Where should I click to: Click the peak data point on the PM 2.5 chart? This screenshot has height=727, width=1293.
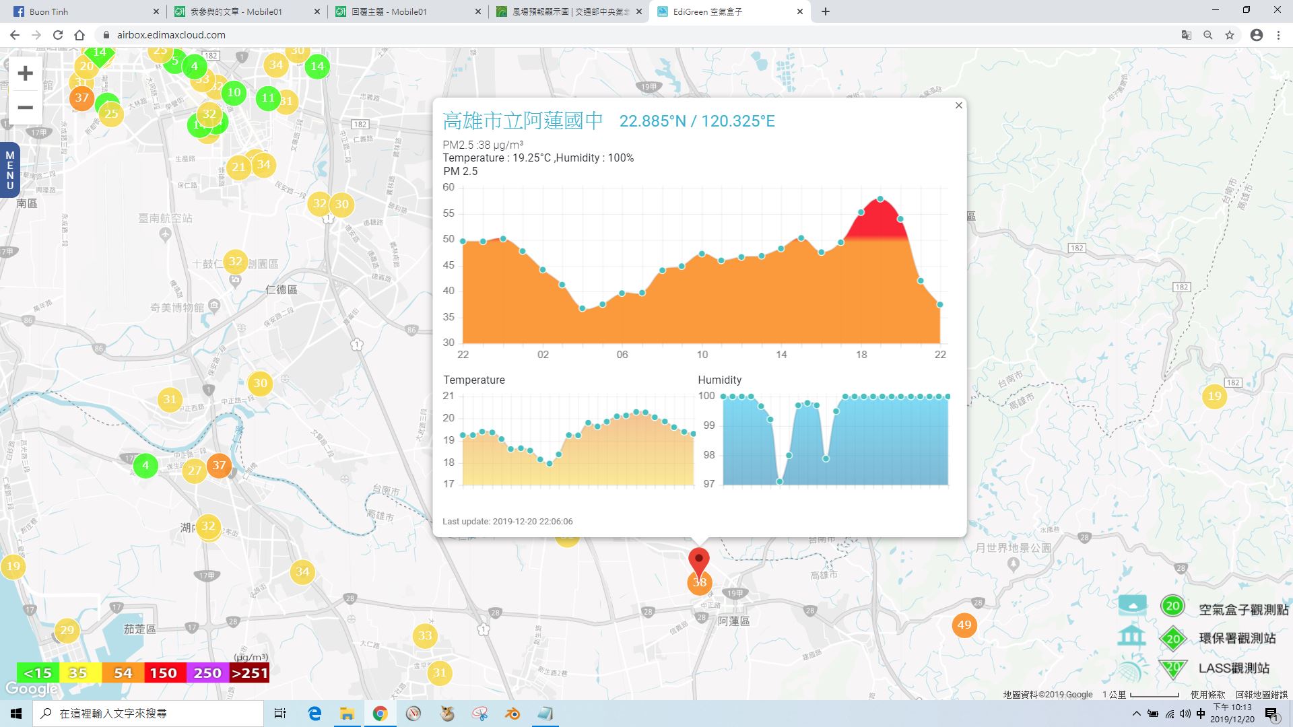(881, 199)
